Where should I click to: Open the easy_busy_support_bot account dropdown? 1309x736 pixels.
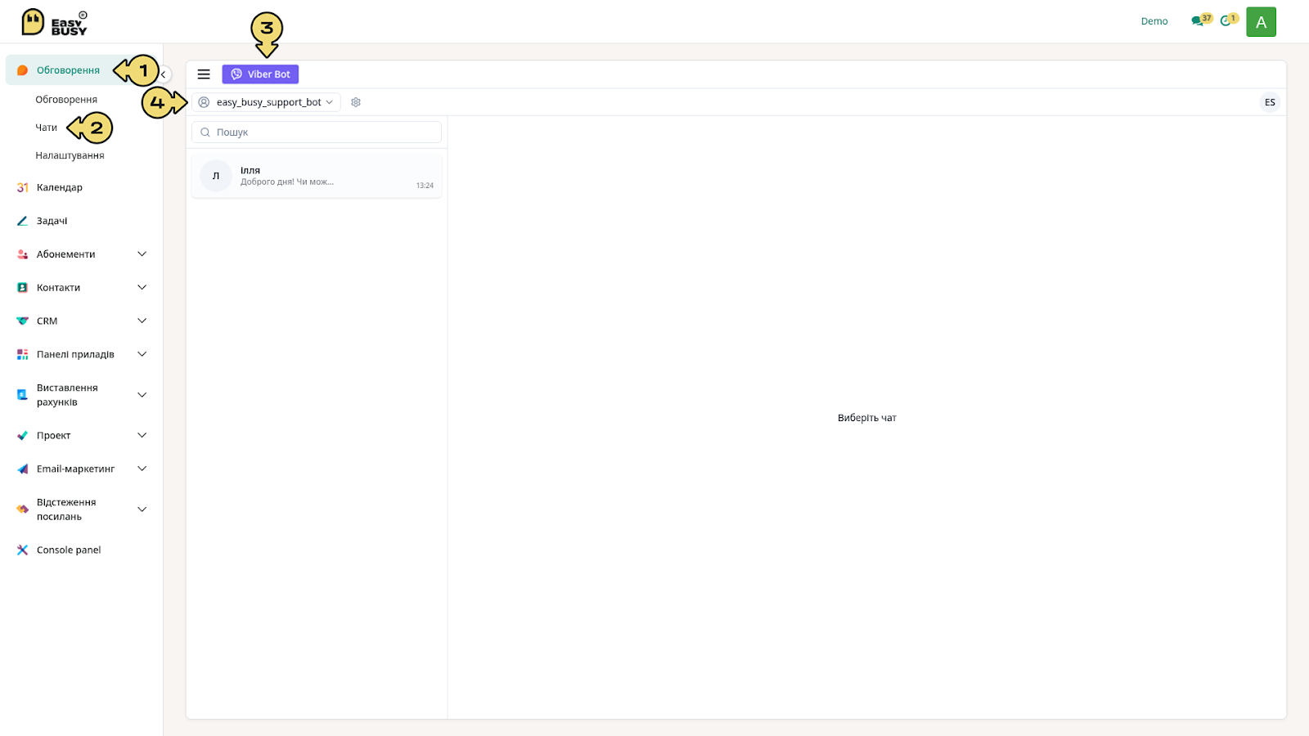coord(267,102)
